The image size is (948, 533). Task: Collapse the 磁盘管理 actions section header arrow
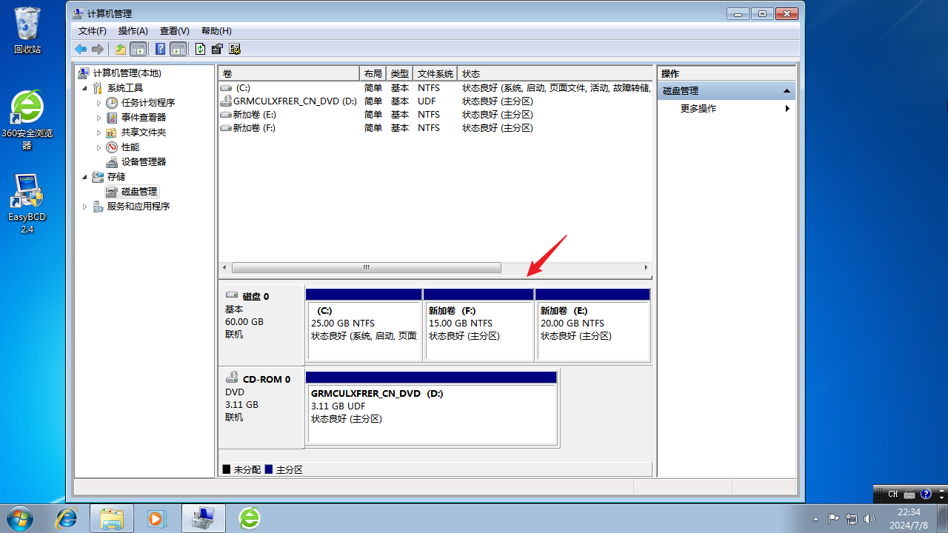click(x=787, y=91)
